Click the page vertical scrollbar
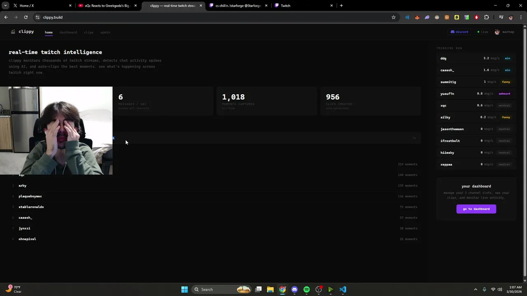527x296 pixels. [x=525, y=153]
